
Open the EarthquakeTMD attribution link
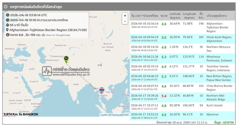(x=120, y=115)
